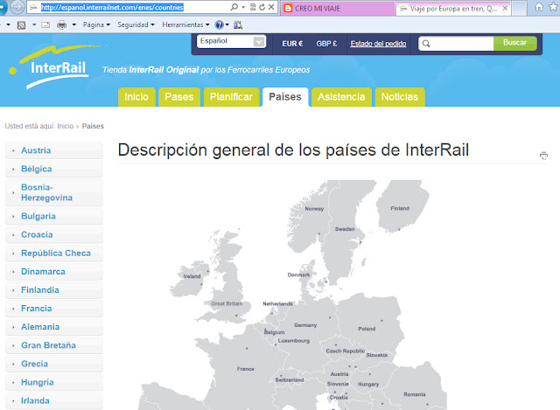Click France on the Europe map
Screen dimensions: 560x410
point(245,369)
